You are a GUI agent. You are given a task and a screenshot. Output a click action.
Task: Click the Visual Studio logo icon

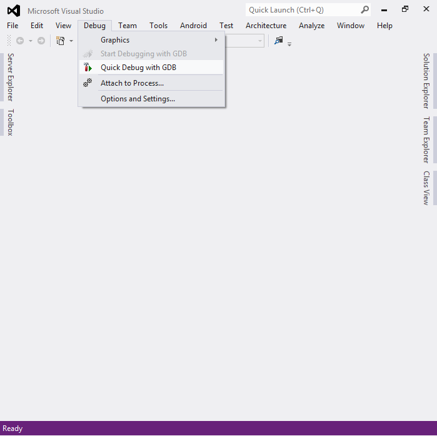coord(14,11)
